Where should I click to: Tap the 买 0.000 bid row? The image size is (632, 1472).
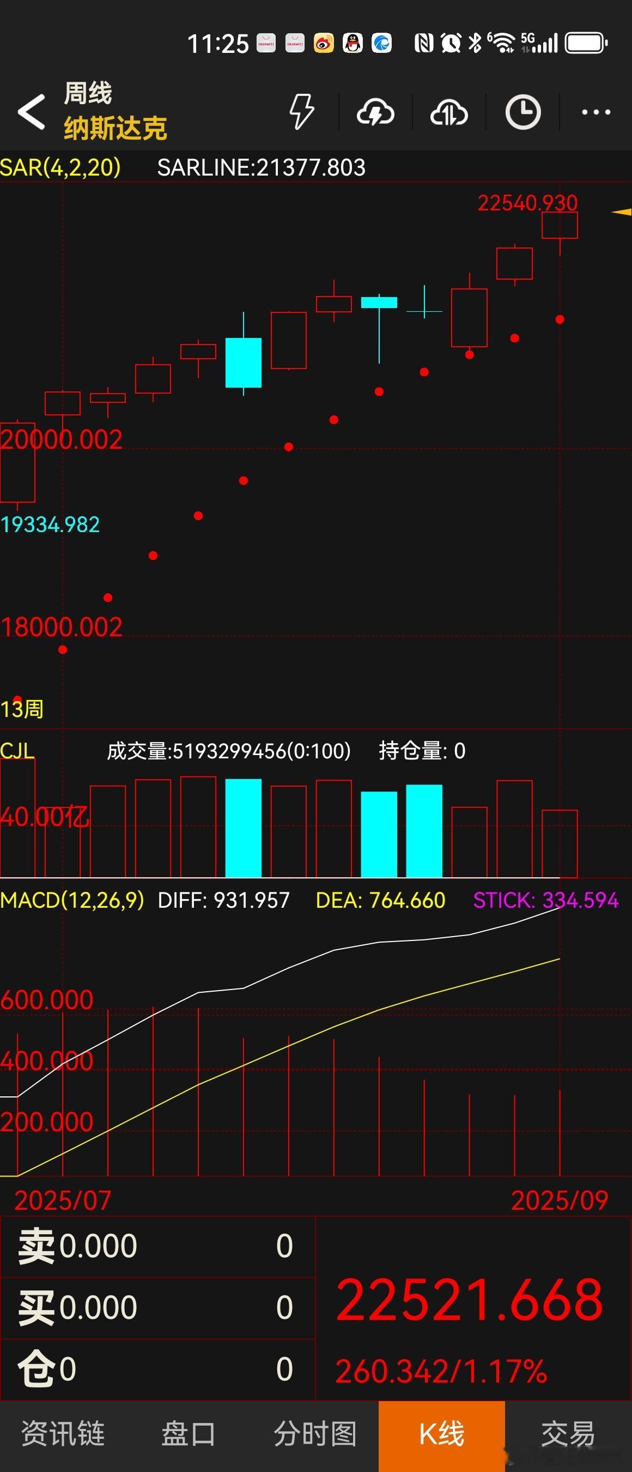click(x=157, y=1307)
